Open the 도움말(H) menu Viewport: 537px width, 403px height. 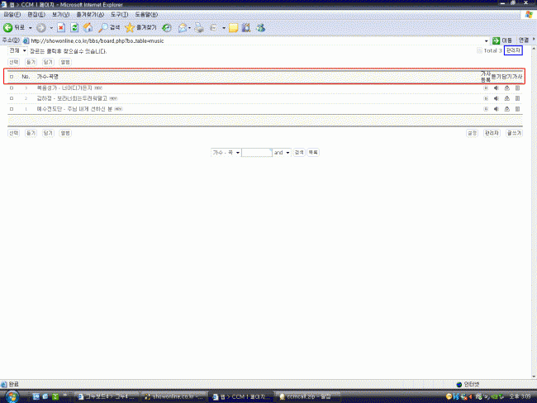point(146,15)
